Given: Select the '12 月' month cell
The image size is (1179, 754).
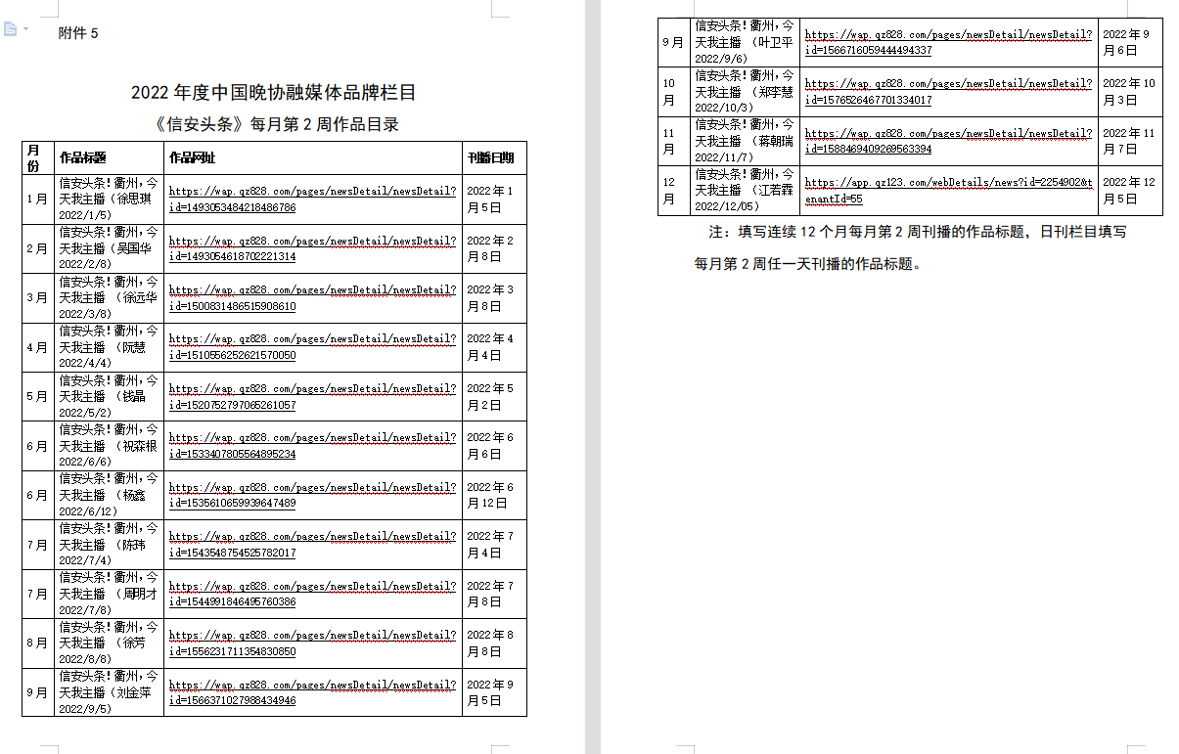Looking at the screenshot, I should coord(673,190).
